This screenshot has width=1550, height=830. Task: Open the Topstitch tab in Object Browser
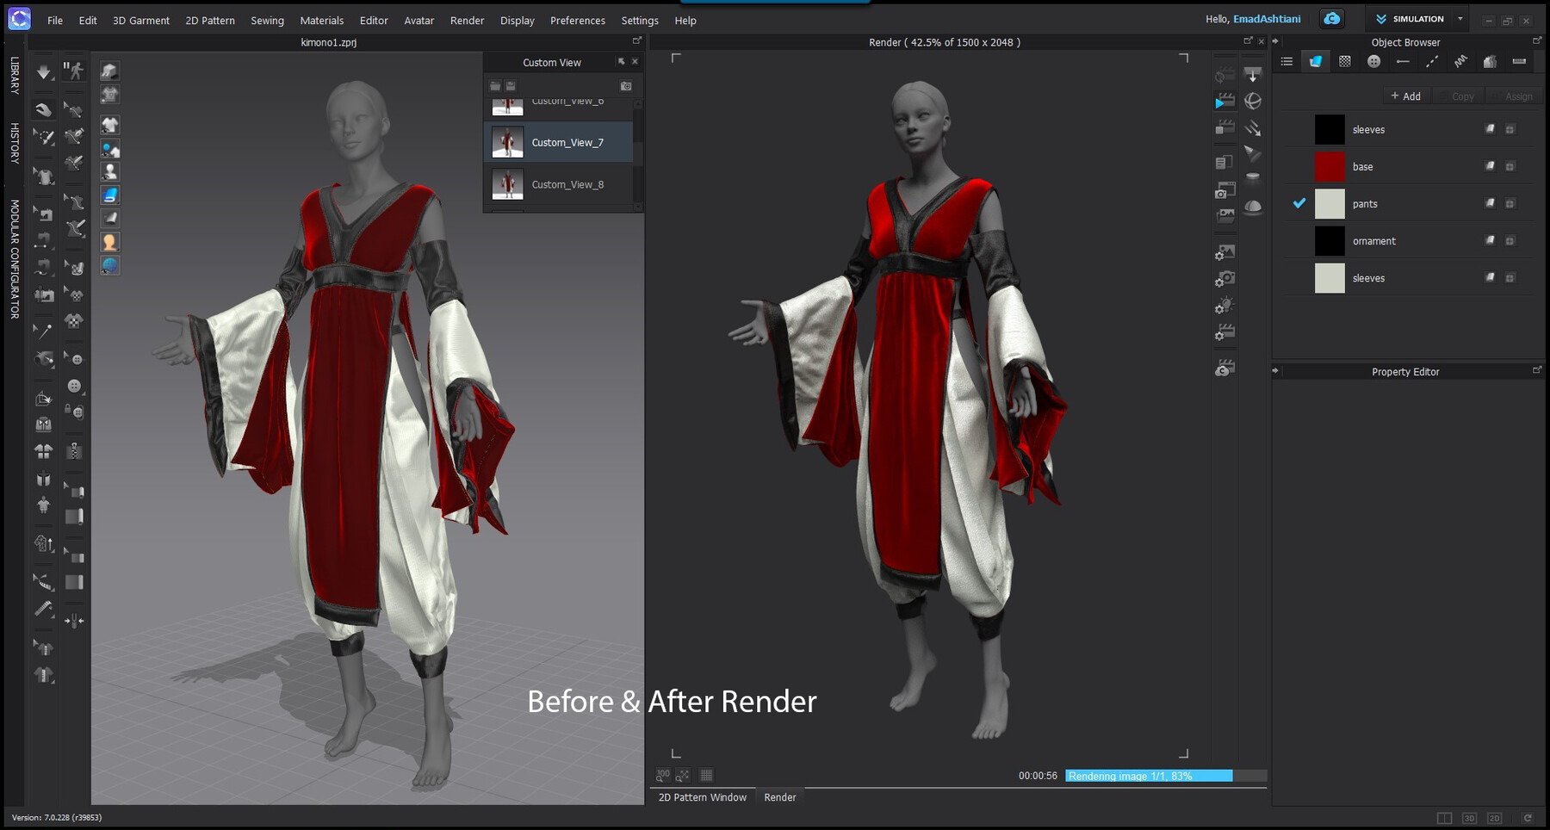pos(1431,61)
